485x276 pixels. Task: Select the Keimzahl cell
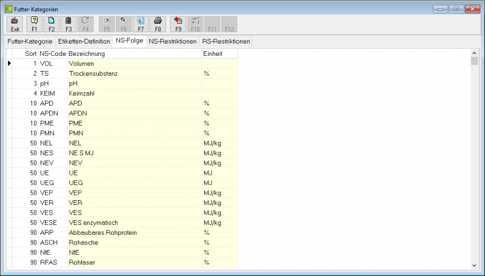(x=135, y=93)
